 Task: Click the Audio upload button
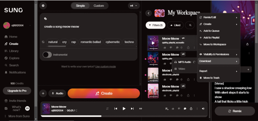(x=57, y=93)
